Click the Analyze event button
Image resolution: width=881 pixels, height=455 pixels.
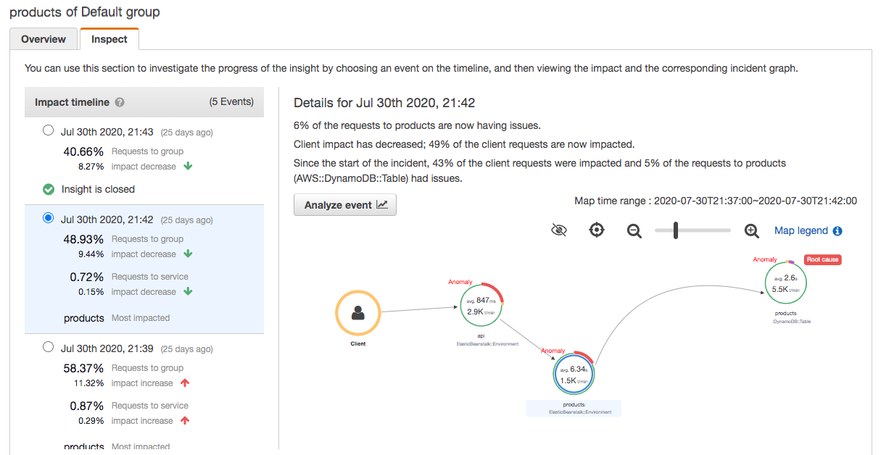345,205
